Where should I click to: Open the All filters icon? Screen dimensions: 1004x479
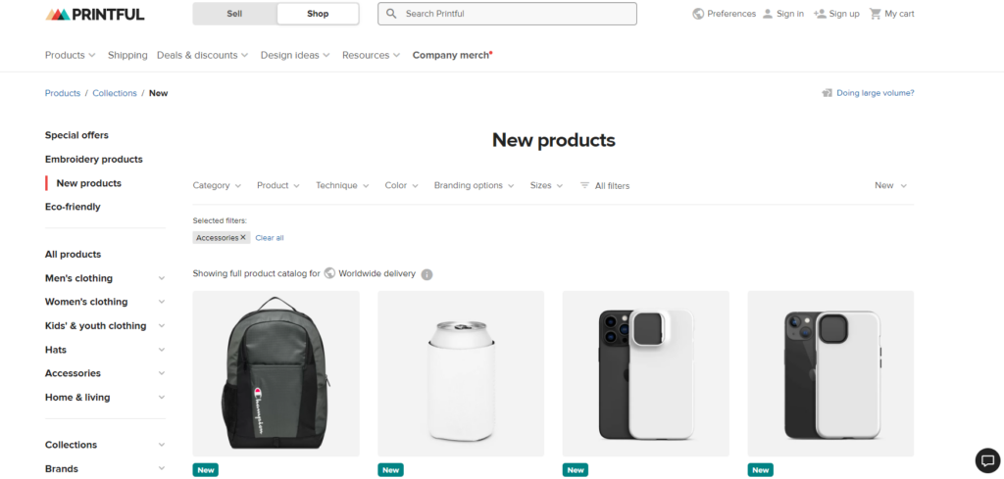click(x=584, y=185)
